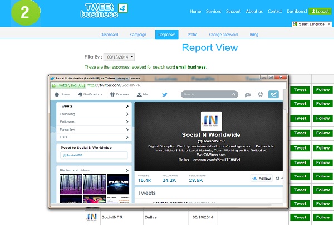Screen dimensions: 334x226
Task: Click the compose new Tweet icon
Action: coord(273,94)
